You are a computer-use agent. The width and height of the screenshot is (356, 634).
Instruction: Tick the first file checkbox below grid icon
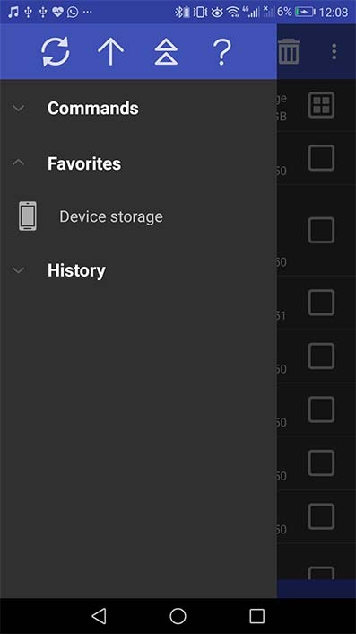tap(321, 158)
